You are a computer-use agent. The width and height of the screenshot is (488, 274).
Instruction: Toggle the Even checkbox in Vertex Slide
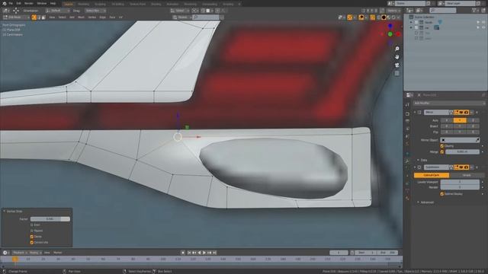point(32,225)
